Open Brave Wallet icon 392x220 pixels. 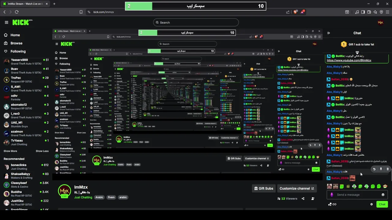[x=369, y=12]
